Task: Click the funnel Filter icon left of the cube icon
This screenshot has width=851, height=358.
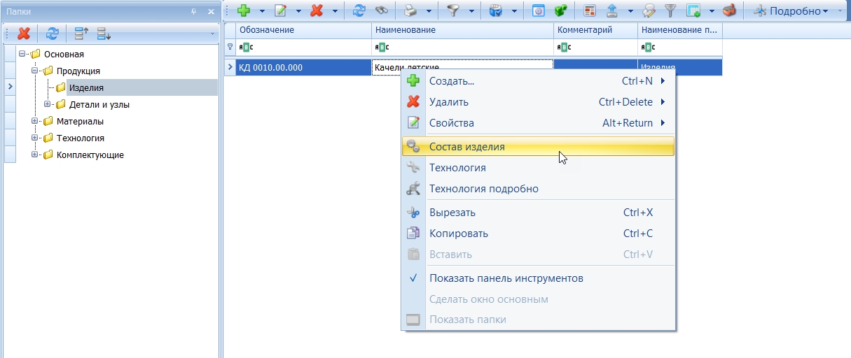Action: 455,11
